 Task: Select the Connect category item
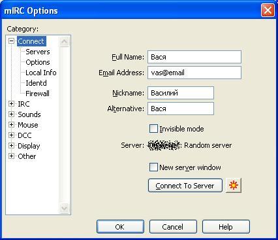[x=31, y=41]
